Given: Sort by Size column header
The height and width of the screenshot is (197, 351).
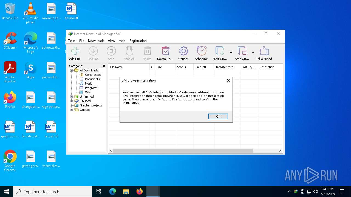Looking at the screenshot, I should coord(165,67).
